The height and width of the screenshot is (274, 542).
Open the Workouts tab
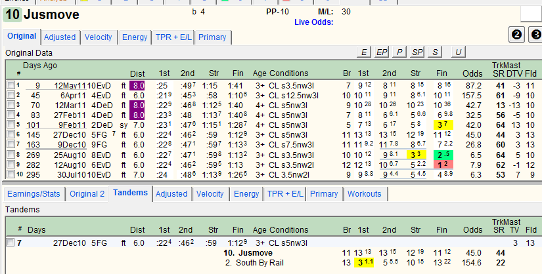(x=365, y=194)
